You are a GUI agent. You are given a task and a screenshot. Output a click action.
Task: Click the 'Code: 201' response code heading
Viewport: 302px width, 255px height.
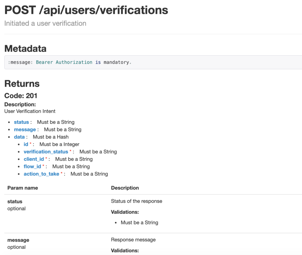[x=21, y=96]
